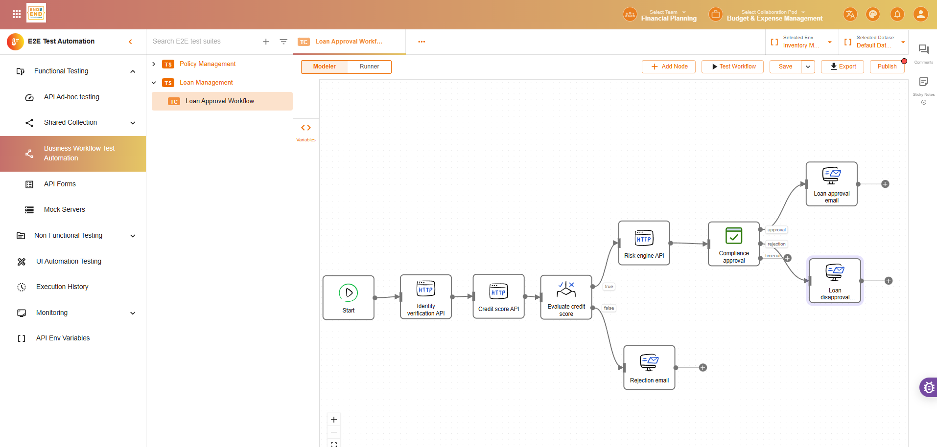Open the theme palette icon
The image size is (937, 447).
pos(873,14)
